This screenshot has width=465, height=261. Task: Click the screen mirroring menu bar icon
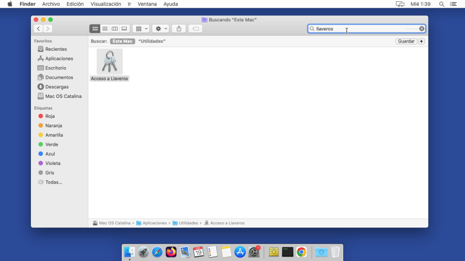pyautogui.click(x=400, y=4)
